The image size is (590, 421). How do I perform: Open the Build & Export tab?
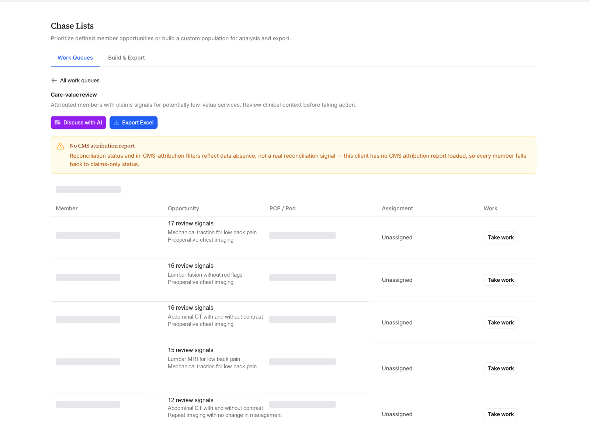(x=126, y=58)
